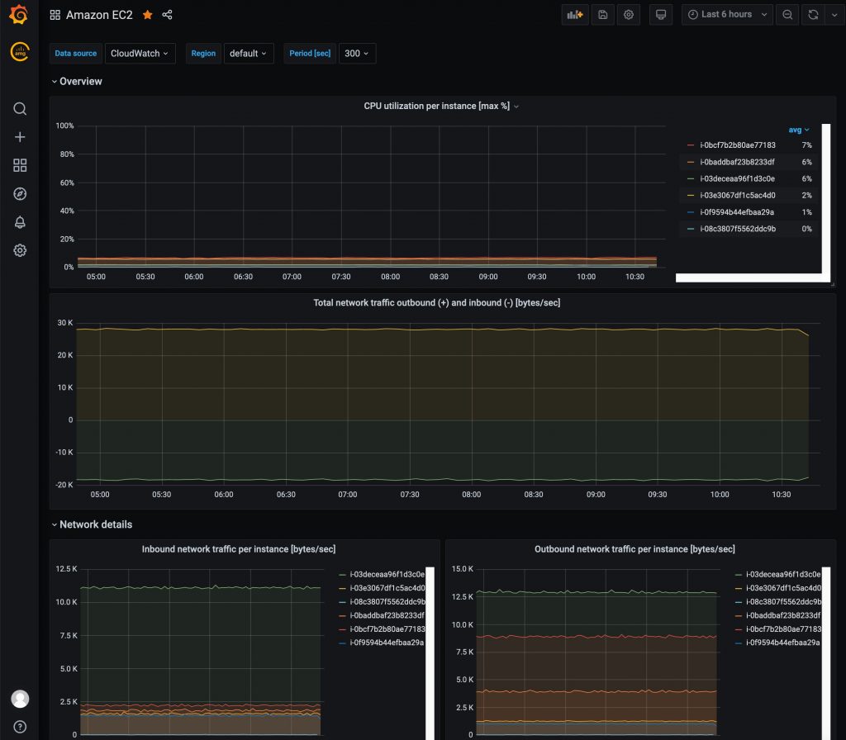Toggle i-08c3807f5562ddc9b in Inbound traffic legend
846x740 pixels.
[387, 601]
